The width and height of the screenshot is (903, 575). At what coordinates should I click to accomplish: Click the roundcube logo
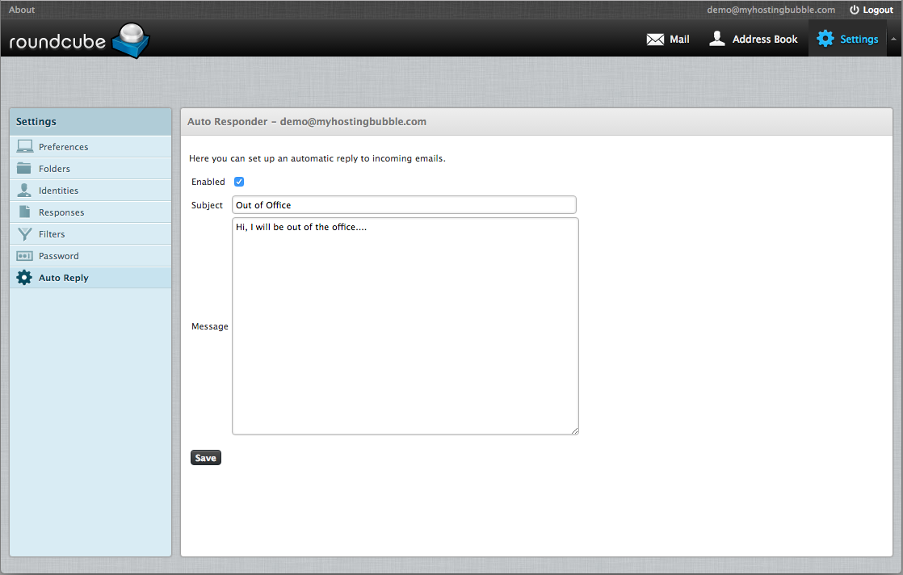click(79, 40)
